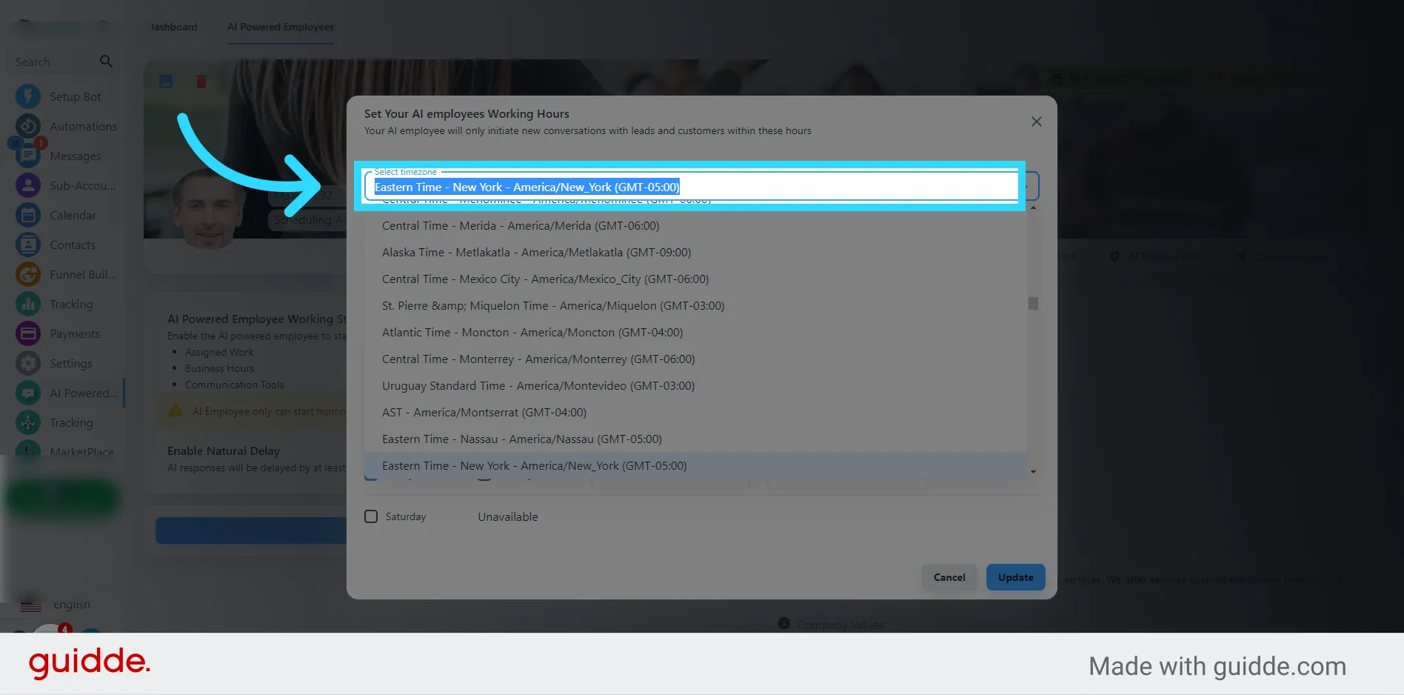
Task: Click the sidebar search magnifier icon
Action: point(106,61)
